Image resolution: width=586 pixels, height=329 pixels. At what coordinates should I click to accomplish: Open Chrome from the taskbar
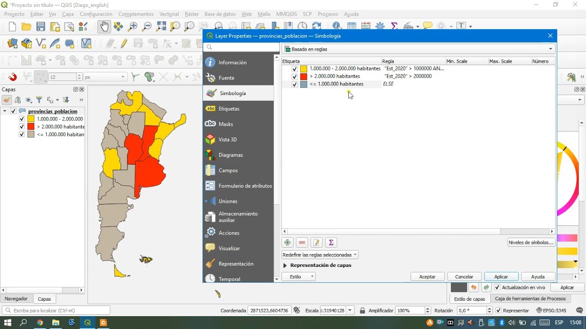pos(40,323)
